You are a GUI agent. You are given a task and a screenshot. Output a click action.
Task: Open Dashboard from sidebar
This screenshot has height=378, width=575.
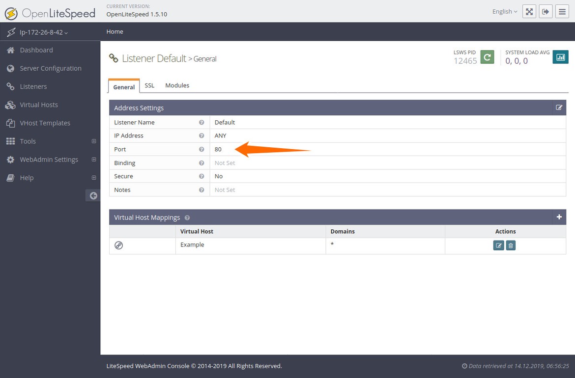(x=36, y=50)
